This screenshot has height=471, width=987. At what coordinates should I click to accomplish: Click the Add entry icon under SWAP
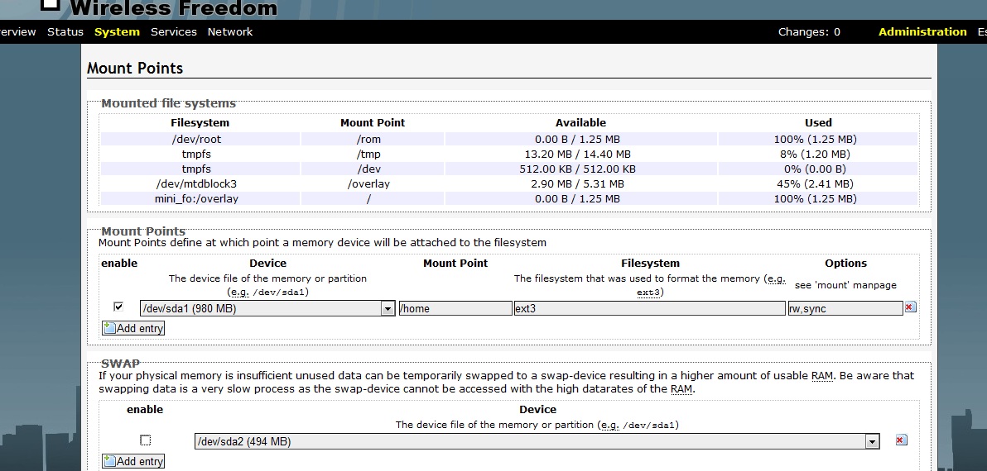(109, 461)
